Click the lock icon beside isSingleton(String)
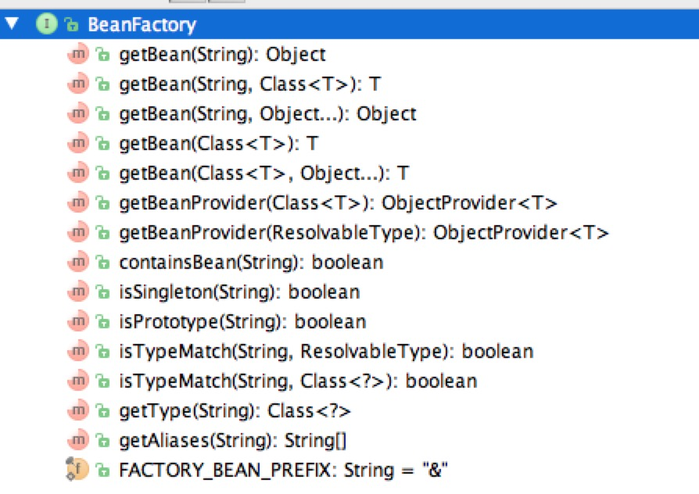This screenshot has height=494, width=699. click(103, 292)
